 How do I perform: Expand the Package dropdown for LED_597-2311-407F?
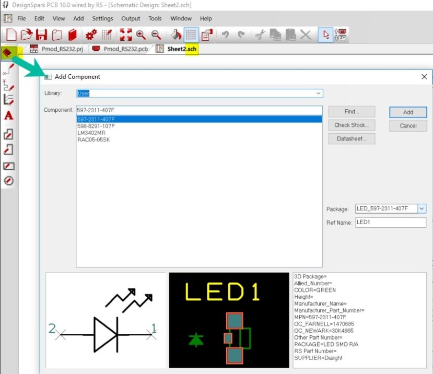pos(422,208)
